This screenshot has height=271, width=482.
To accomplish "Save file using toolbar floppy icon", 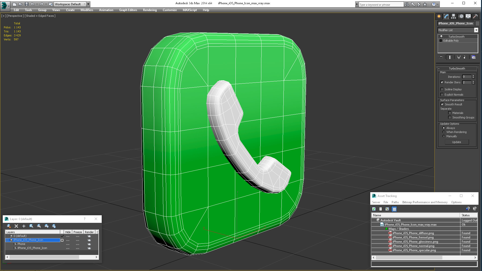I will pyautogui.click(x=27, y=4).
